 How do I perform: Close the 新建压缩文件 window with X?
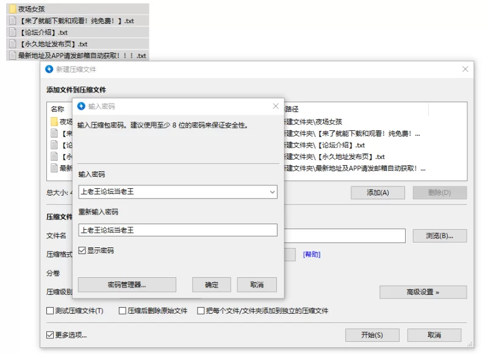point(465,69)
